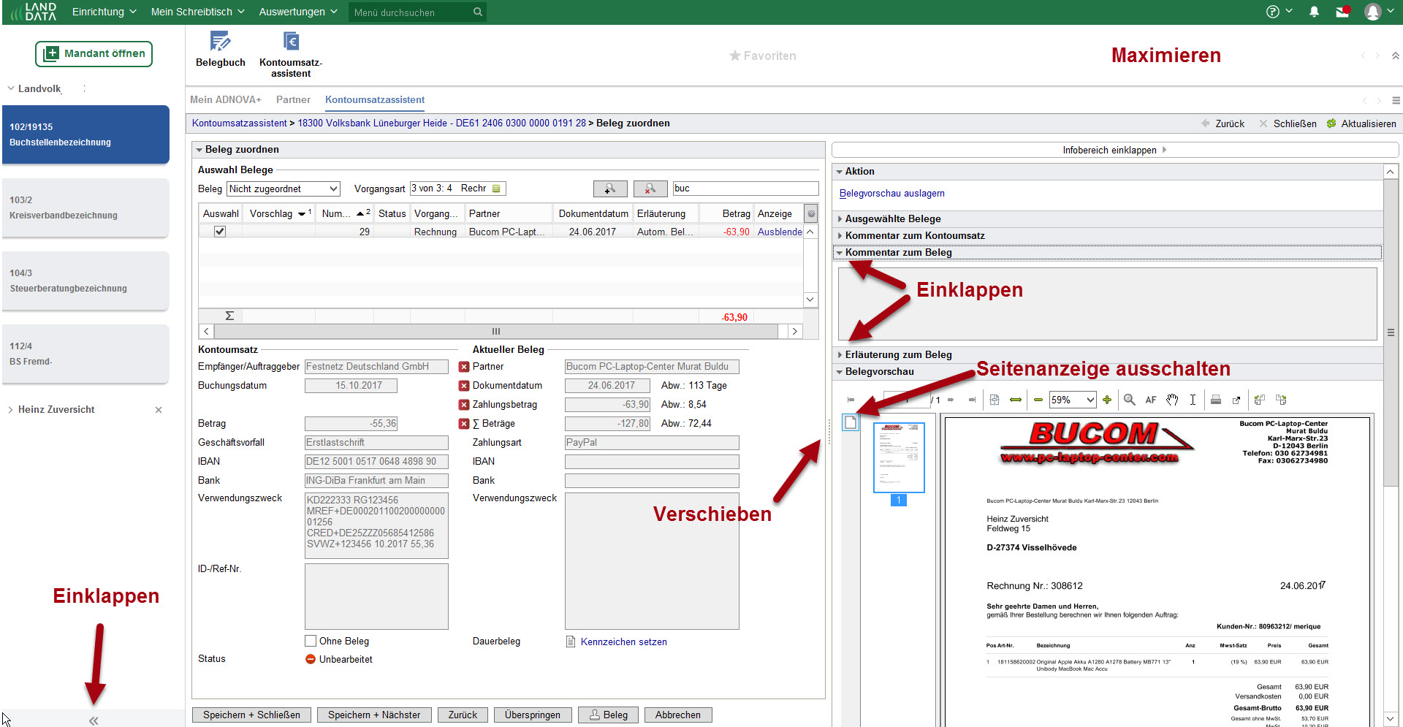Image resolution: width=1403 pixels, height=727 pixels.
Task: Click the print icon in Belegvorschau toolbar
Action: (1216, 400)
